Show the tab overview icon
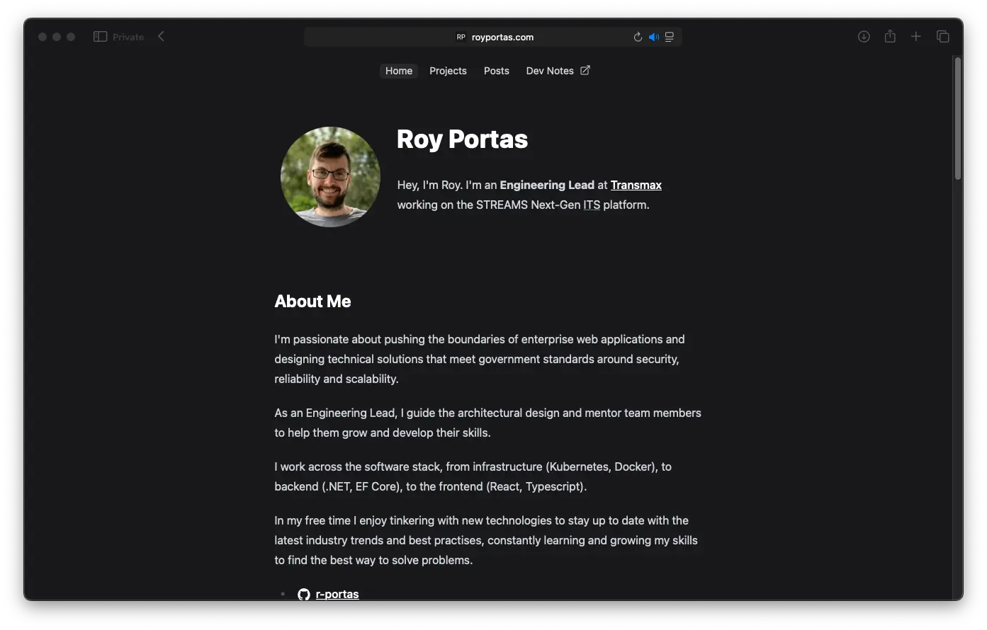 (942, 37)
